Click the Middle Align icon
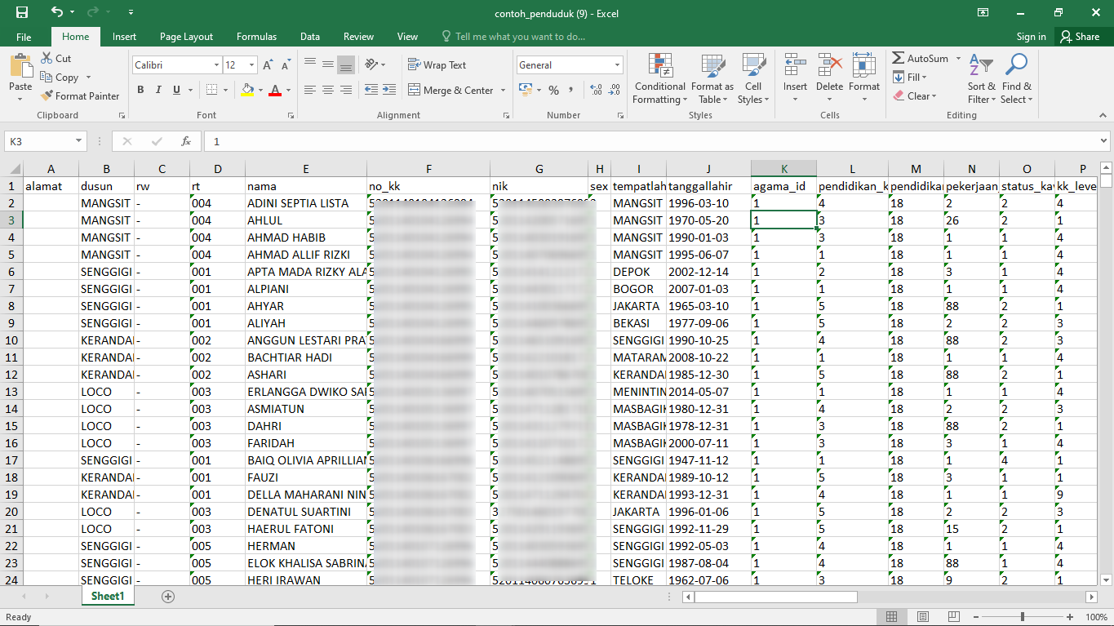Image resolution: width=1114 pixels, height=626 pixels. [x=328, y=64]
